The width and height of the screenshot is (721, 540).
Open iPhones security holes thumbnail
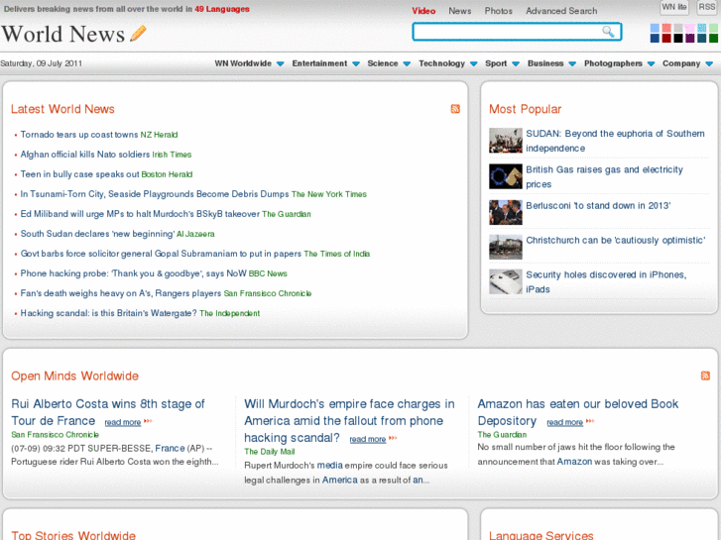tap(506, 281)
